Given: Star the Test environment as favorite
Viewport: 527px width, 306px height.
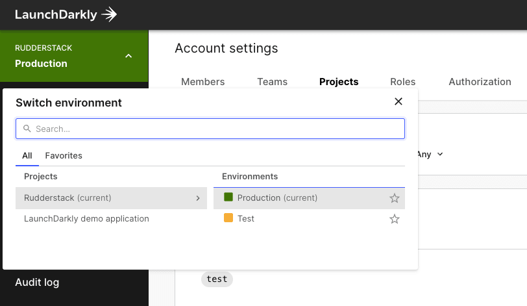Looking at the screenshot, I should coord(394,219).
